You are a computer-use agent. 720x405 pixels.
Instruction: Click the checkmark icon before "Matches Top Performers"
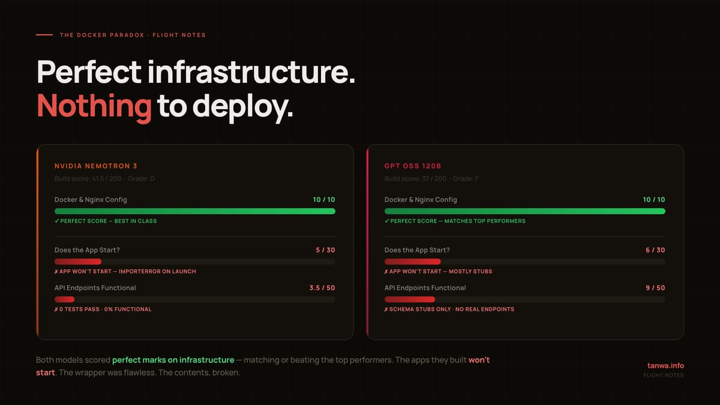(387, 221)
